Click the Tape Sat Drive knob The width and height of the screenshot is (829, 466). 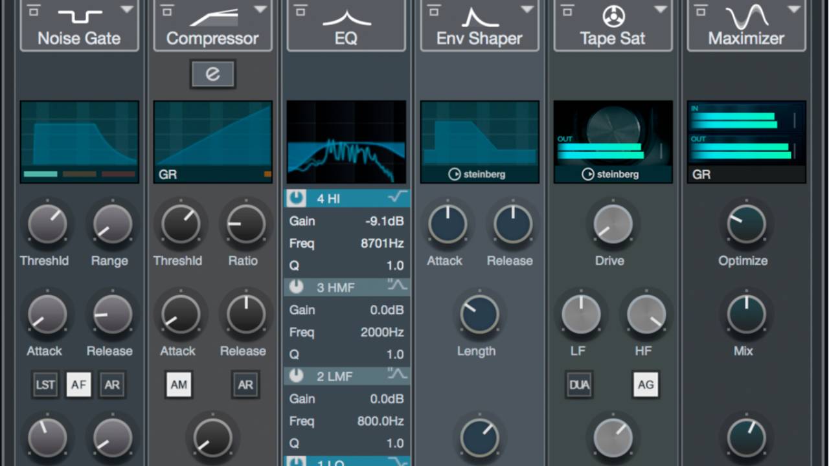[x=613, y=224]
